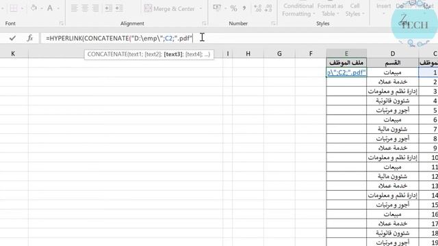Viewport: 438px width, 246px height.
Task: Click the Increase Decimal icon
Action: (x=258, y=8)
